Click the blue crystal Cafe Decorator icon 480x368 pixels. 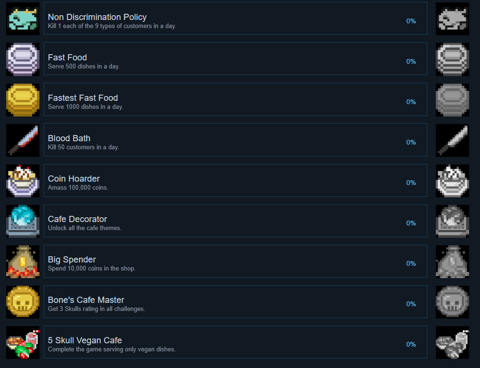coord(23,221)
